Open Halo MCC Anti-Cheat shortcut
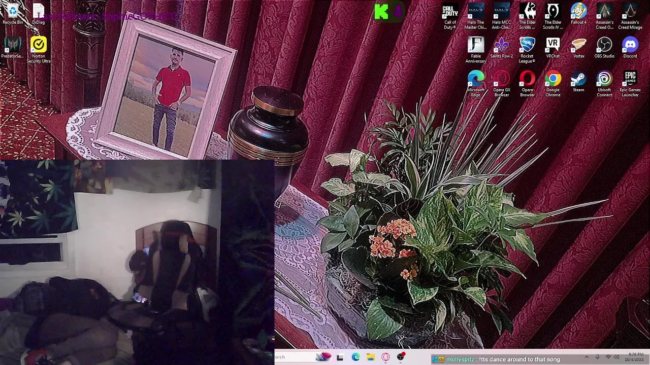The width and height of the screenshot is (650, 365). click(x=502, y=16)
